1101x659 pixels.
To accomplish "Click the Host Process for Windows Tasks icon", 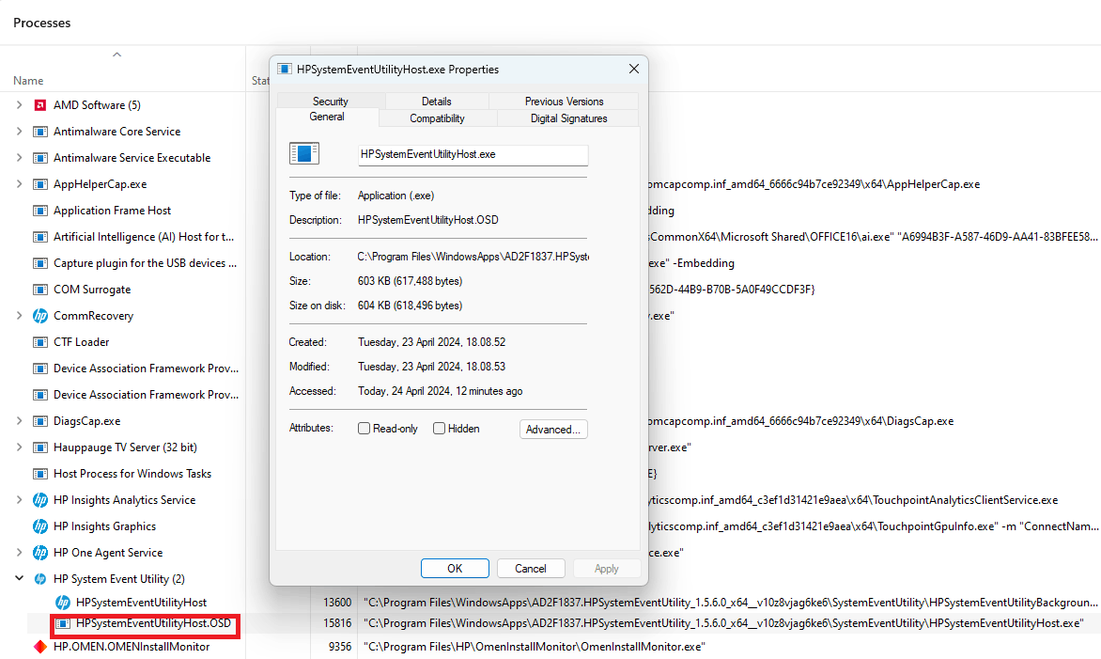I will [x=40, y=474].
